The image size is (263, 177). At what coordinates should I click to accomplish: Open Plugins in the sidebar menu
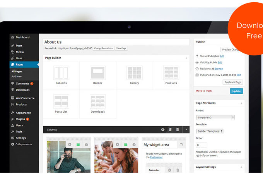coord(20,119)
